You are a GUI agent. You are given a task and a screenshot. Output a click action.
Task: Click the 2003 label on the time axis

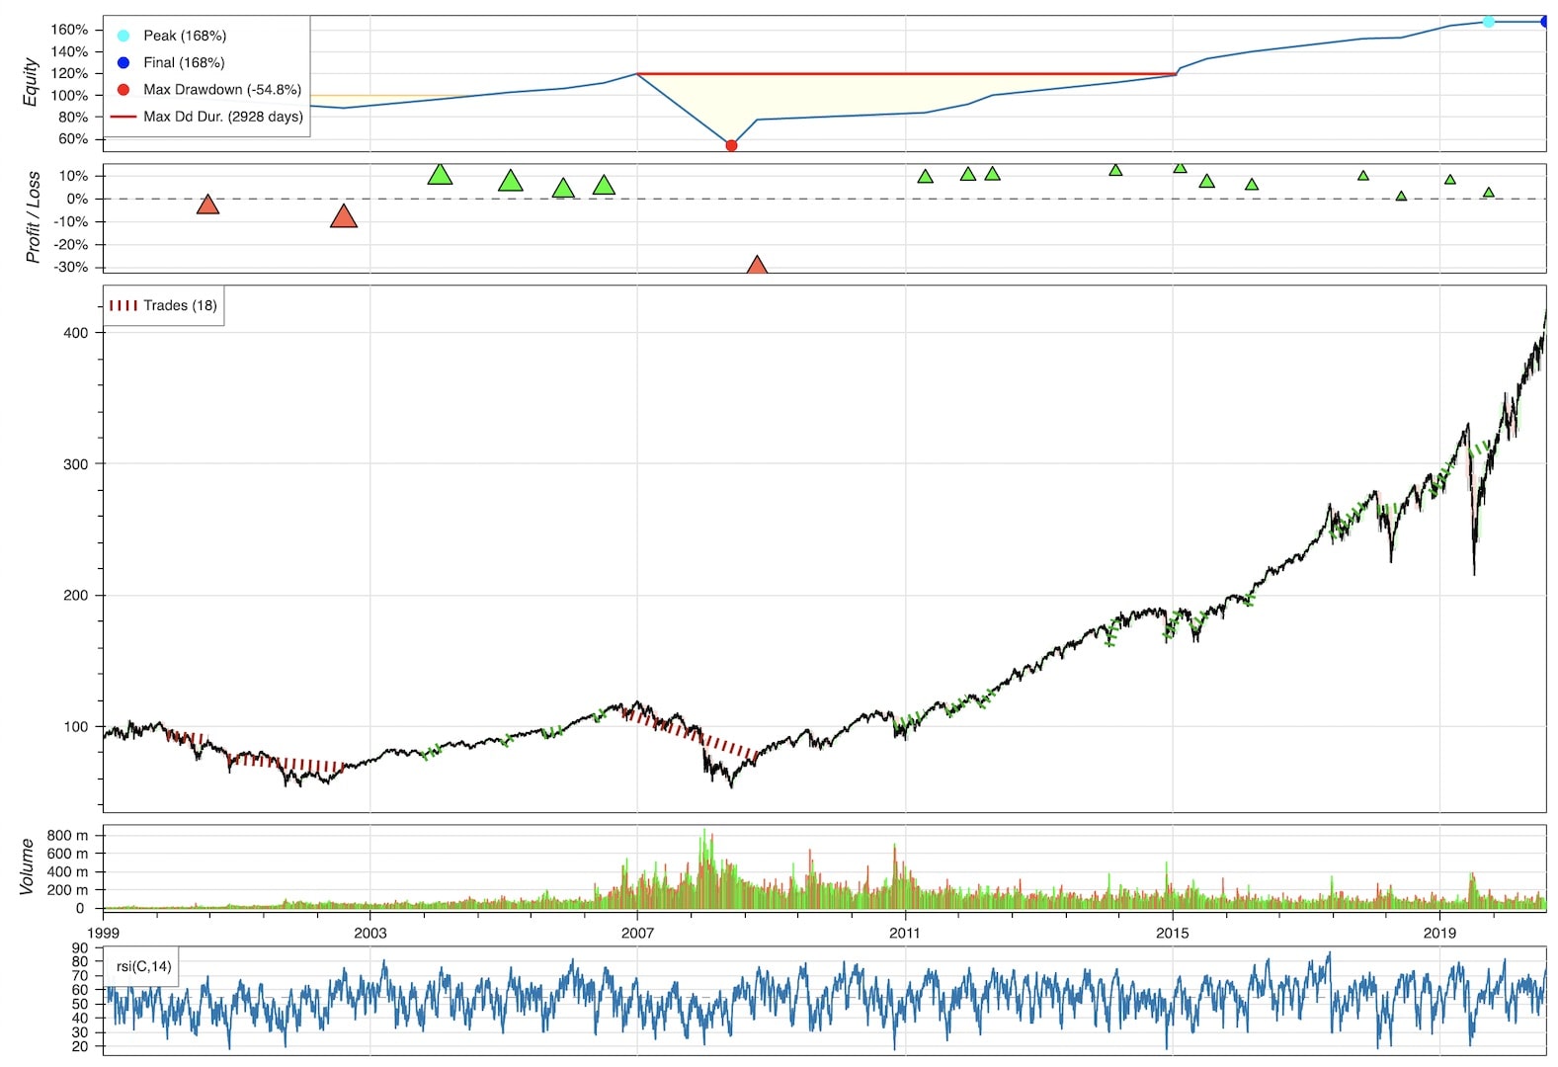point(370,933)
